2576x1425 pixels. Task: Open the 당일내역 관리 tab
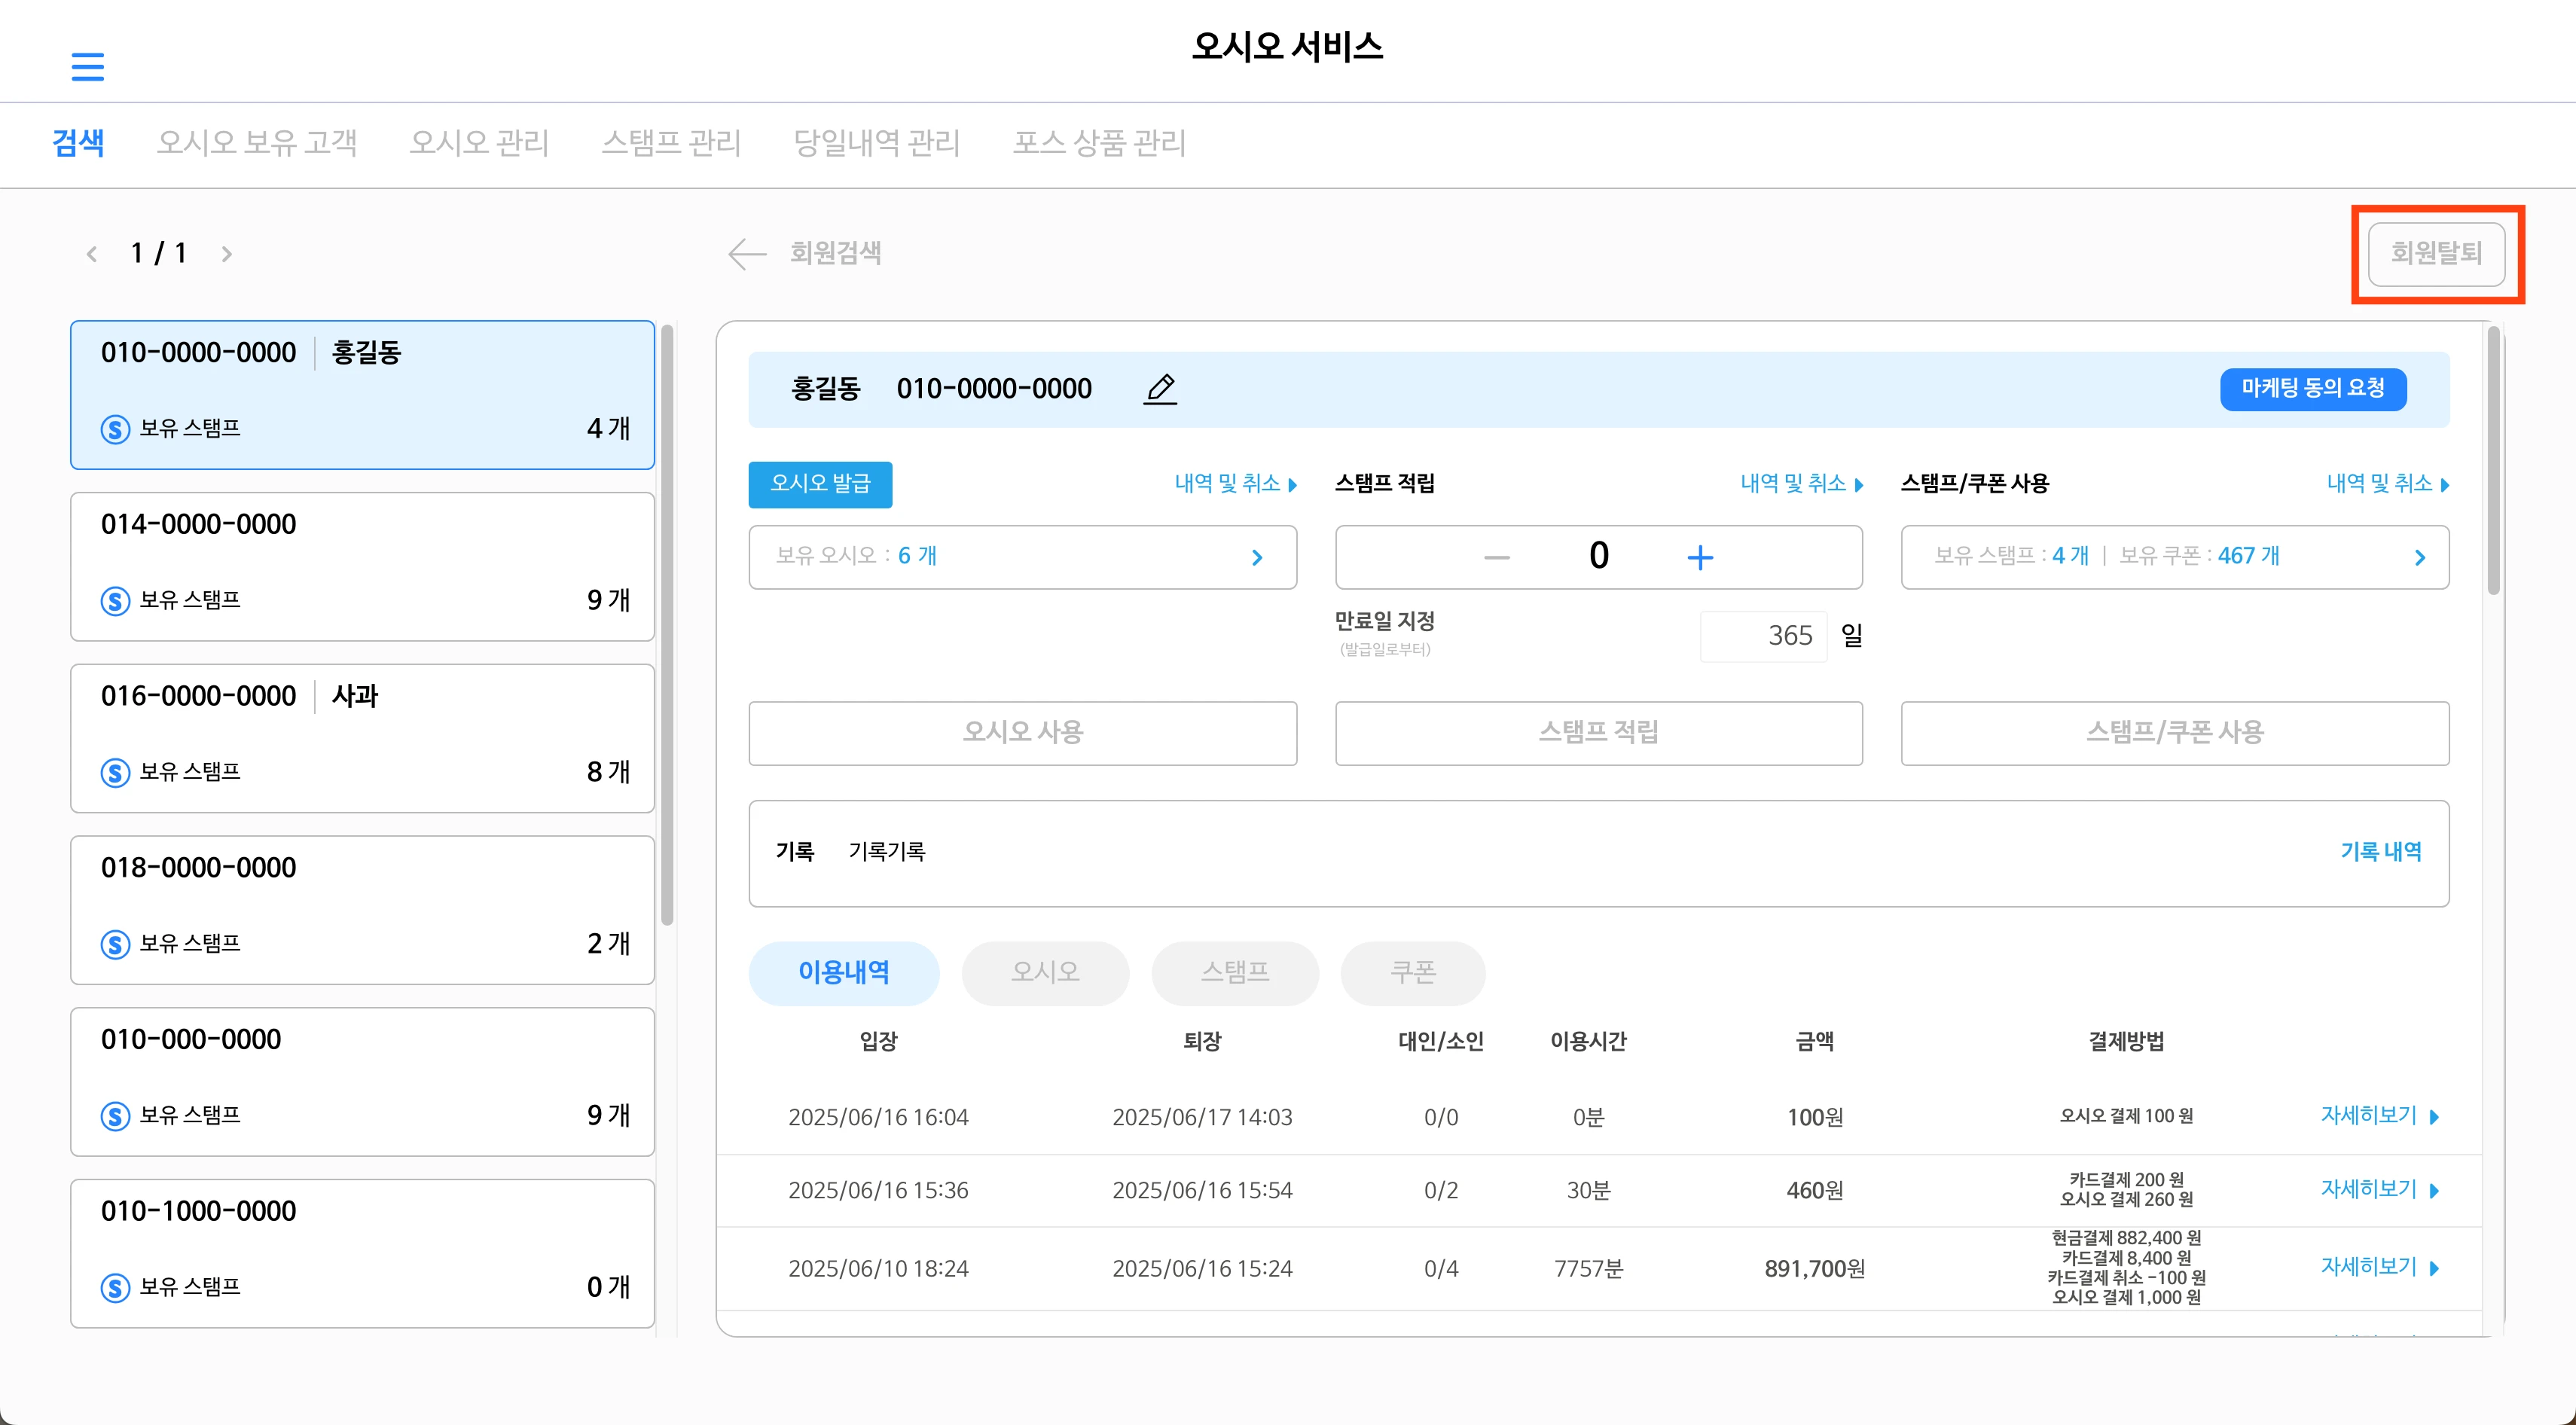(x=877, y=142)
